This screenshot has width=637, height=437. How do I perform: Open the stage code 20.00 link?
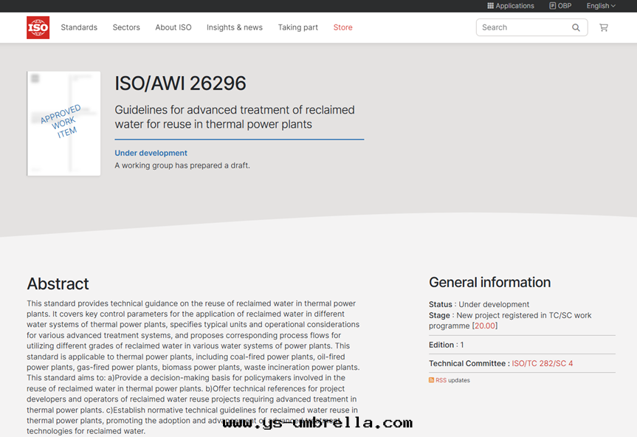[485, 326]
